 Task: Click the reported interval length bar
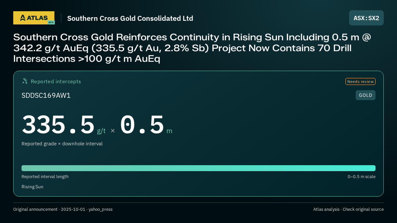(x=198, y=168)
